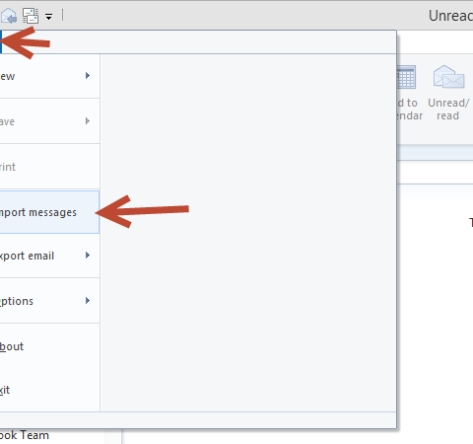Click the Update all icon in quick access toolbar
The height and width of the screenshot is (444, 473).
(x=31, y=16)
